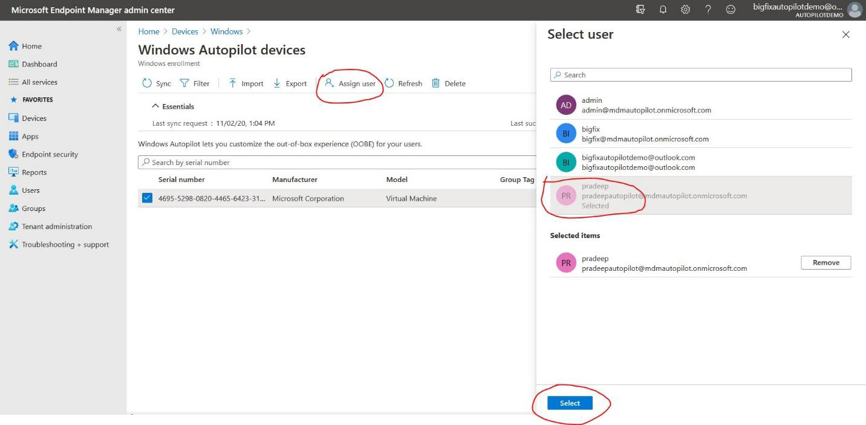Click the Sync toolbar button
The image size is (866, 425).
[x=157, y=83]
